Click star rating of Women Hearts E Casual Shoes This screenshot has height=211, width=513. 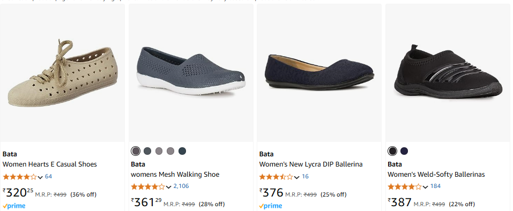click(x=20, y=177)
